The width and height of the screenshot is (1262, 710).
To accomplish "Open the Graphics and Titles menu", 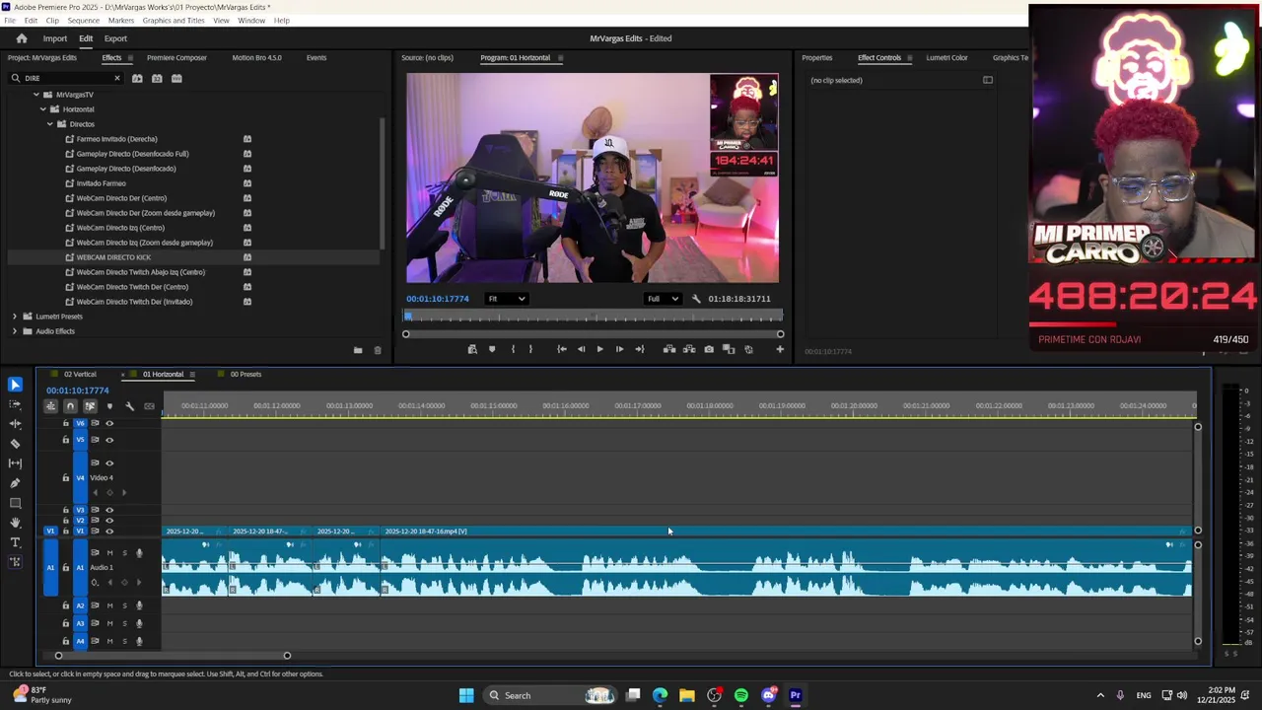I will [x=174, y=21].
